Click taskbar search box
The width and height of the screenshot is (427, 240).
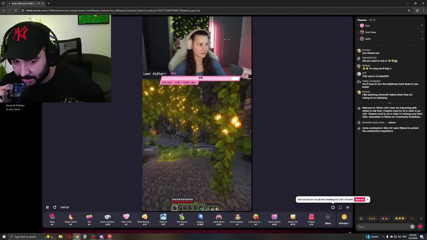click(x=32, y=237)
